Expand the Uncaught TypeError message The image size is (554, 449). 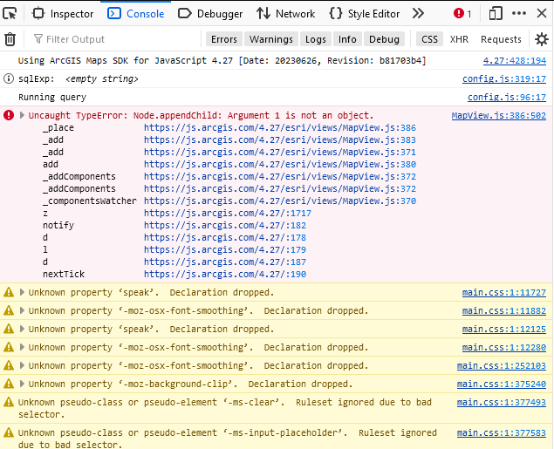[23, 115]
